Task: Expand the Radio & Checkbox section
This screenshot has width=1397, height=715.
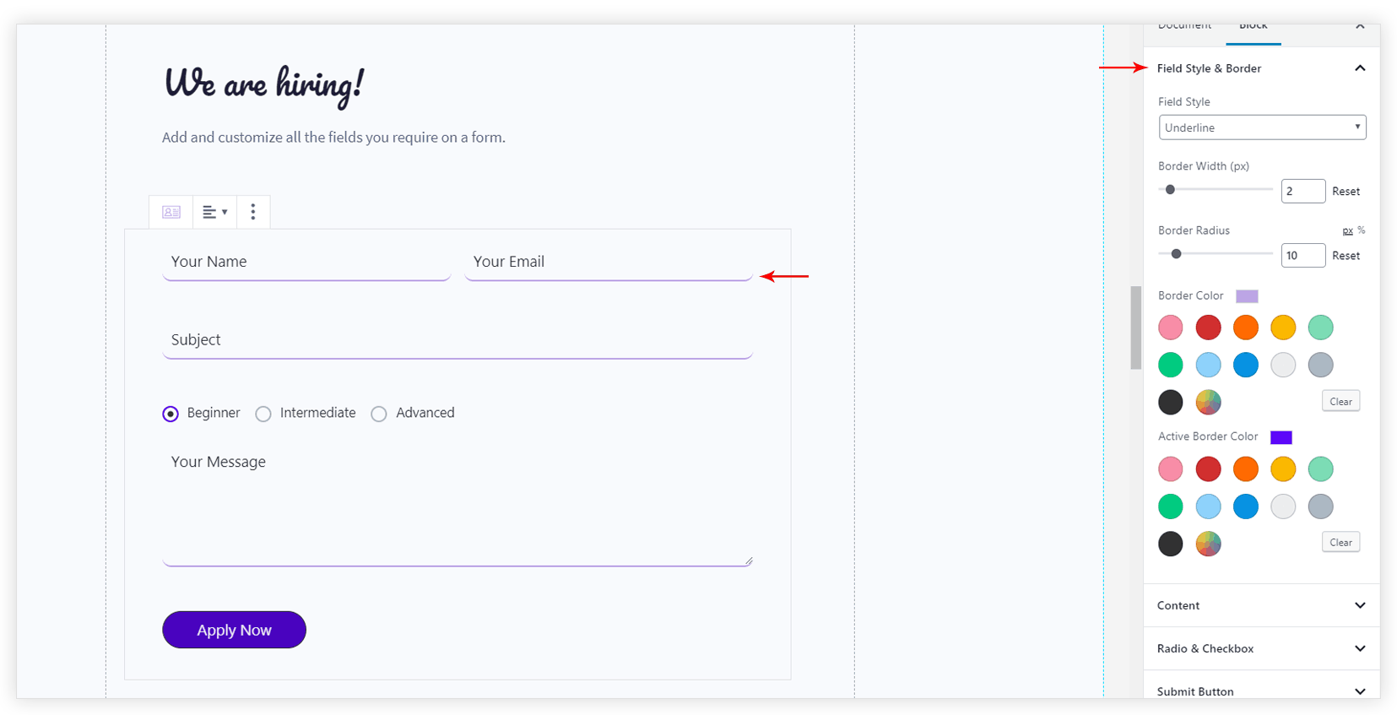Action: tap(1261, 648)
